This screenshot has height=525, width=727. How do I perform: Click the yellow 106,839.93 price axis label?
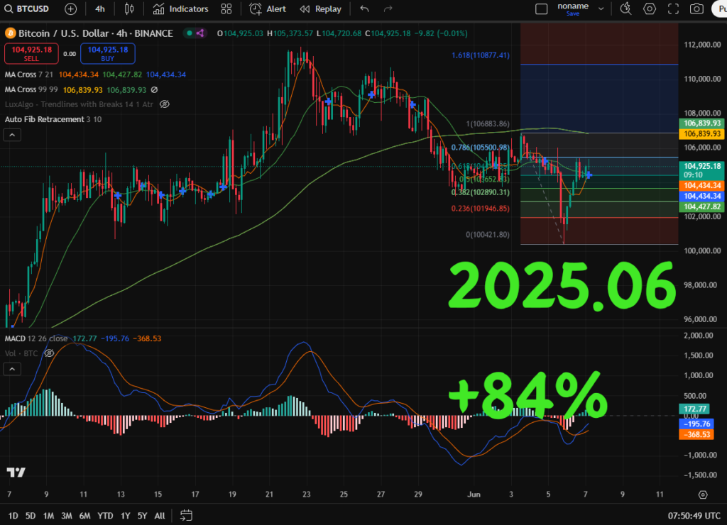click(x=702, y=134)
